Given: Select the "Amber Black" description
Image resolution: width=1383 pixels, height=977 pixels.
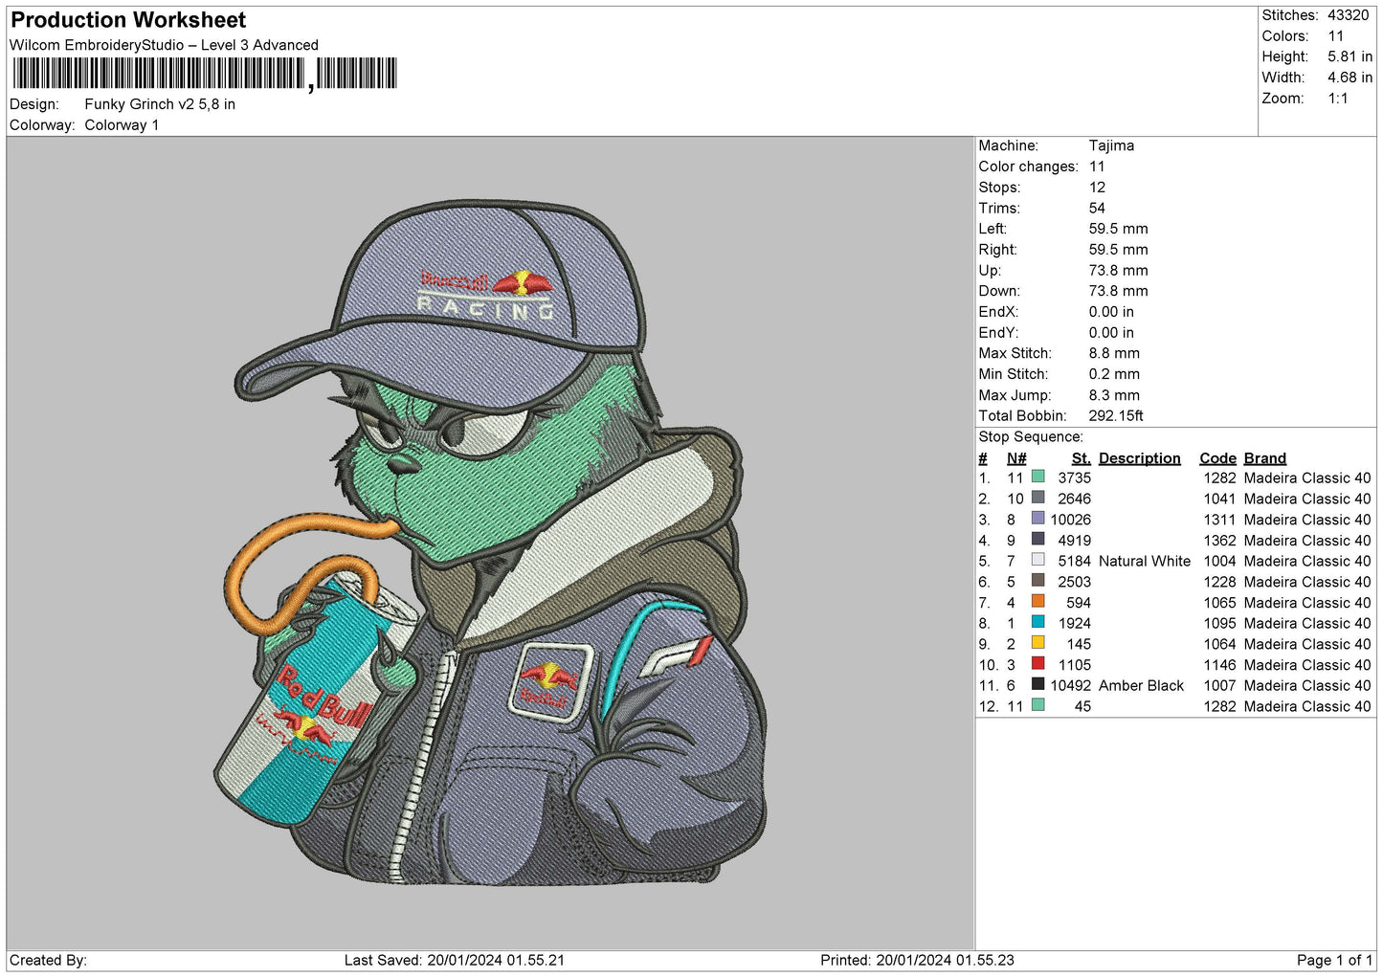Looking at the screenshot, I should 1141,685.
